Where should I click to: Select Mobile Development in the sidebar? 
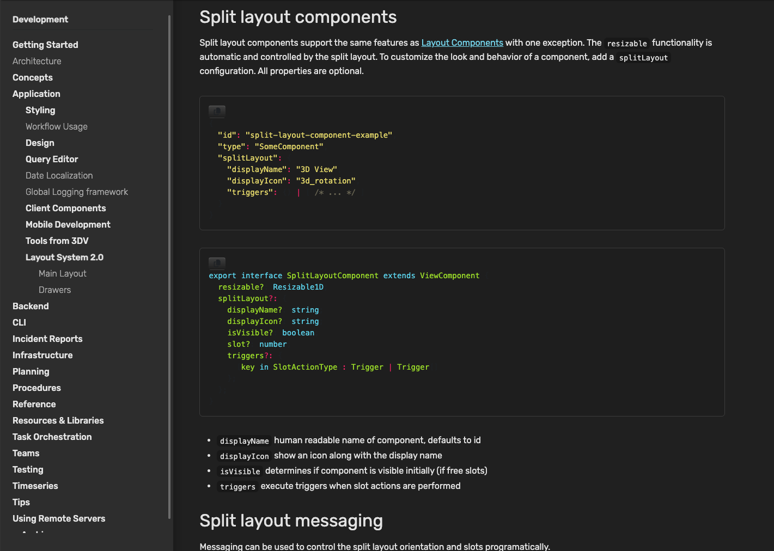[x=68, y=224]
